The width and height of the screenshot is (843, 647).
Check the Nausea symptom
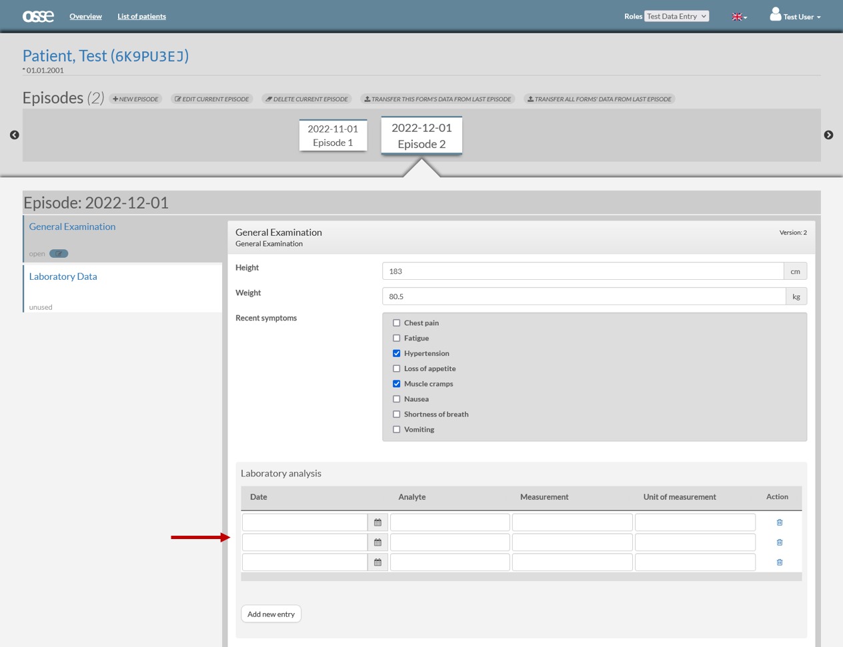click(x=396, y=399)
